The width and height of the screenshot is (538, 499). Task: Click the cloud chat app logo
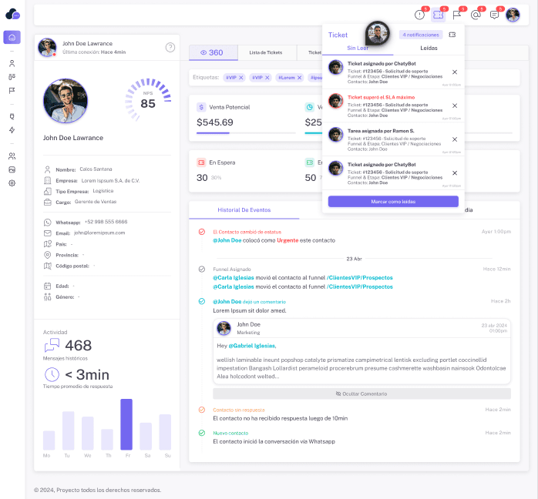(x=12, y=15)
